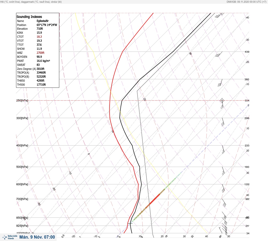
Task: Click the BOYDEN value 90.9
Action: pos(39,57)
